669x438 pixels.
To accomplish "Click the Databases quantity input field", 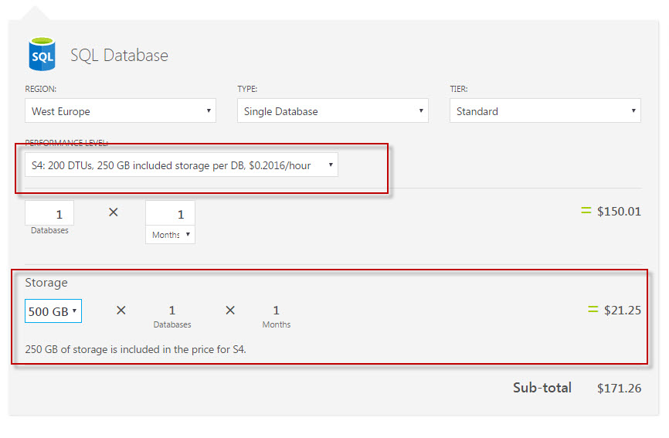I will coord(49,212).
